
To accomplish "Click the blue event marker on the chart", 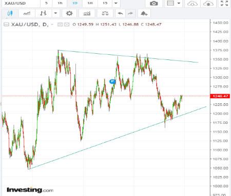I will [x=112, y=81].
